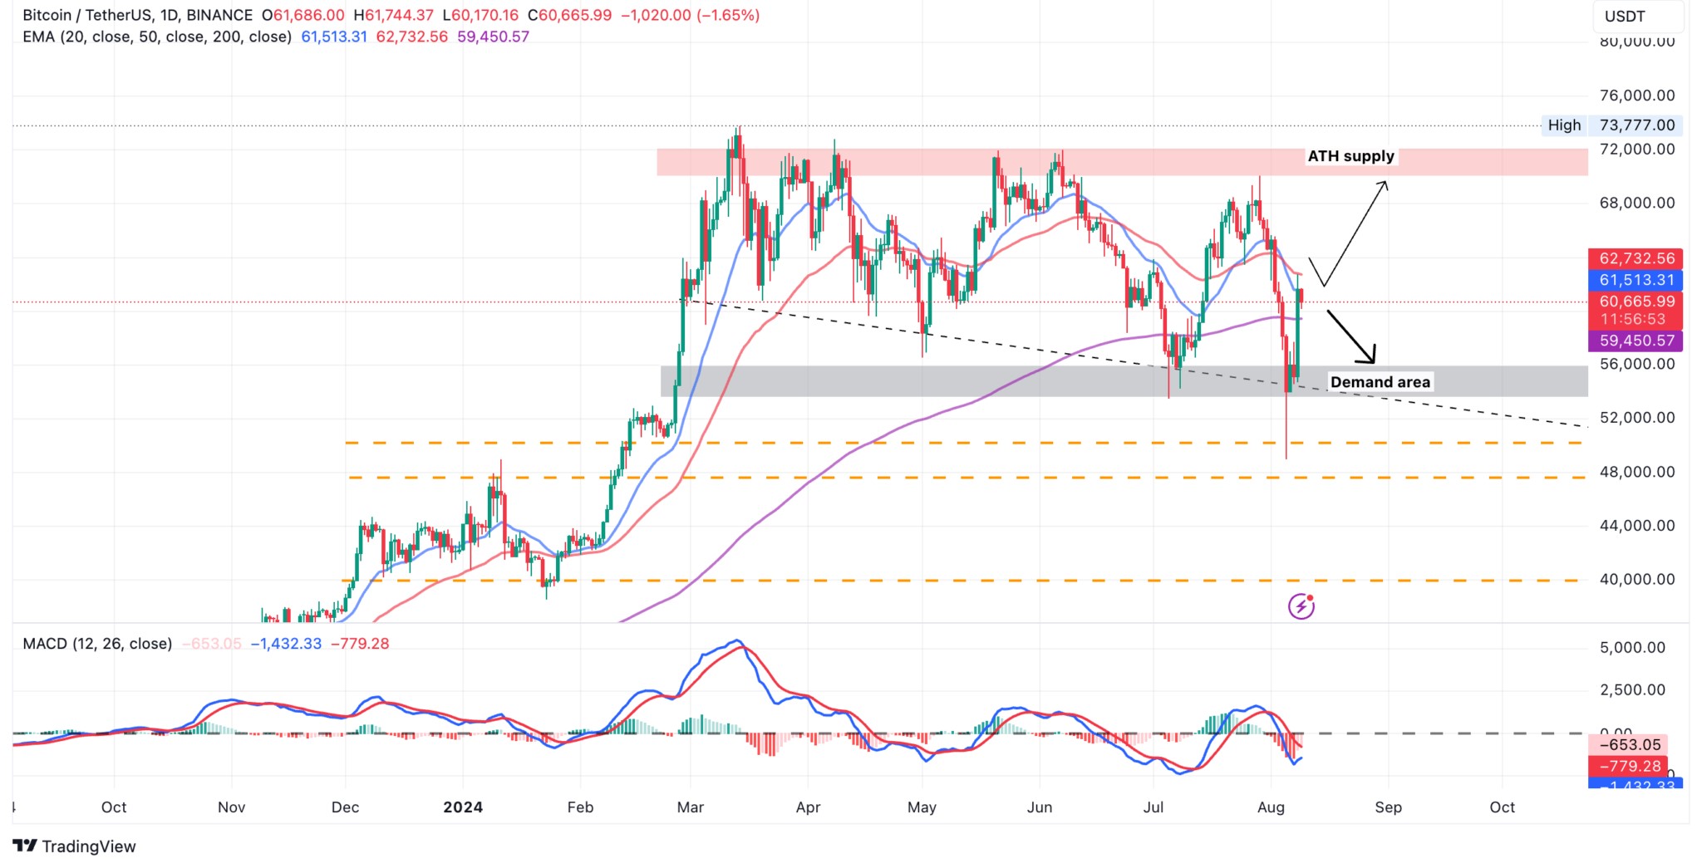Click the purple 59,450.57 EMA price tag
This screenshot has width=1702, height=868.
pyautogui.click(x=1636, y=341)
